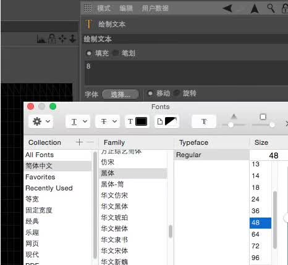The height and width of the screenshot is (265, 288).
Task: Choose the 黑体 font family
Action: pos(133,173)
